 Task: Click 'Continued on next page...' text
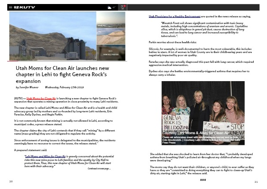point(99,168)
